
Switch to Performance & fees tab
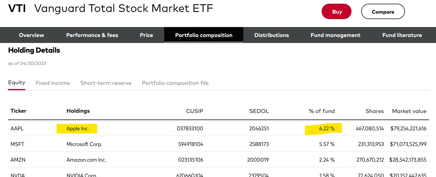92,35
